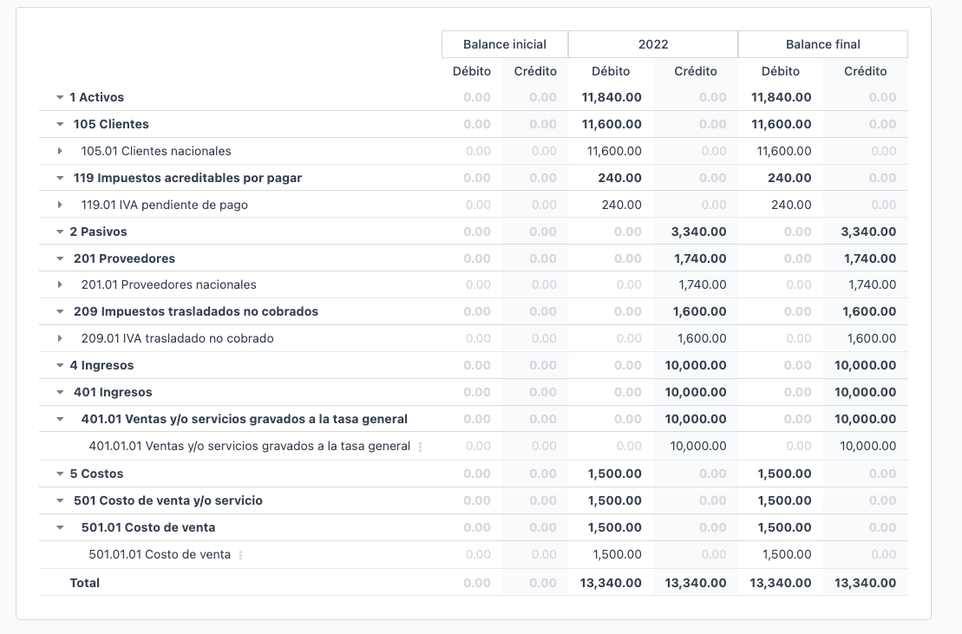Open the 501.01.01 Costo de venta account

click(x=160, y=555)
